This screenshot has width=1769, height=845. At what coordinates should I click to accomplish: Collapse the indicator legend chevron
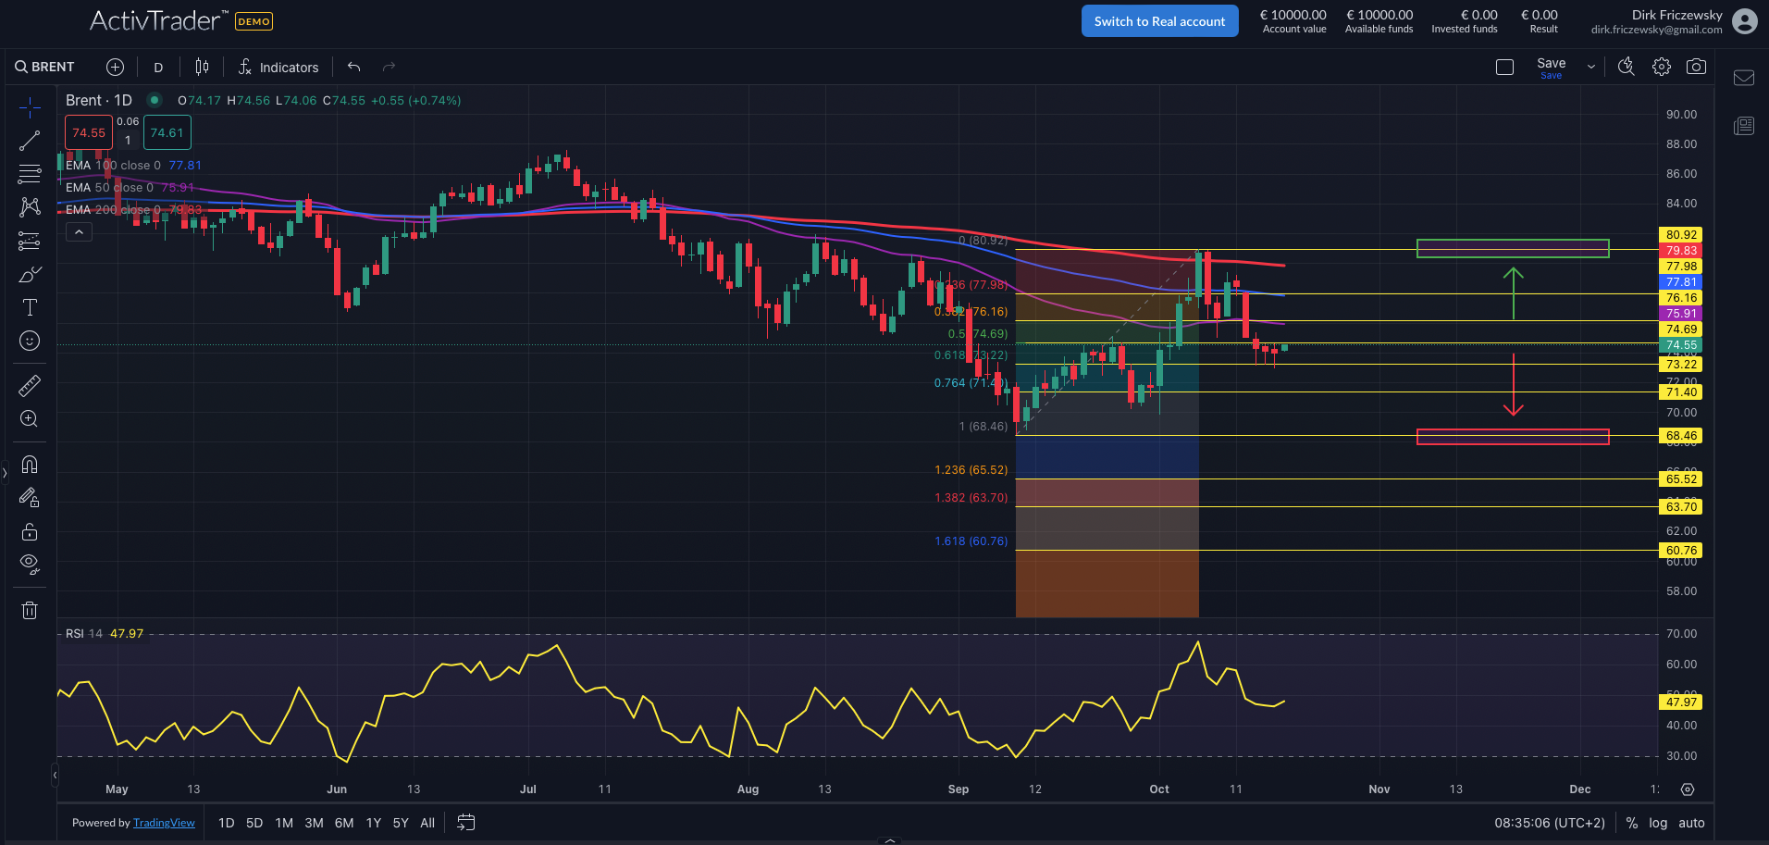click(x=80, y=232)
